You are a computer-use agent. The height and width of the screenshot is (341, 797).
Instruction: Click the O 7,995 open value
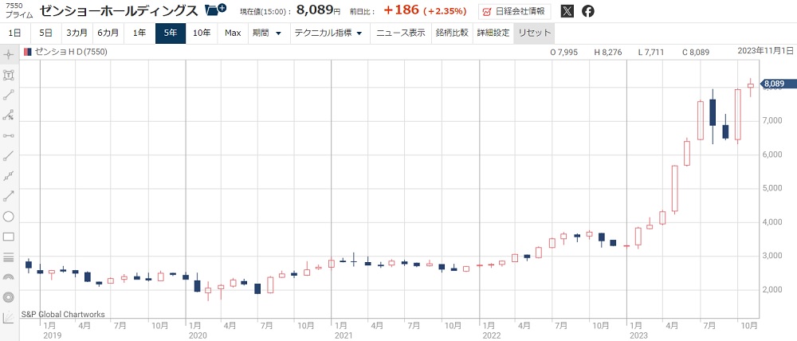[564, 52]
